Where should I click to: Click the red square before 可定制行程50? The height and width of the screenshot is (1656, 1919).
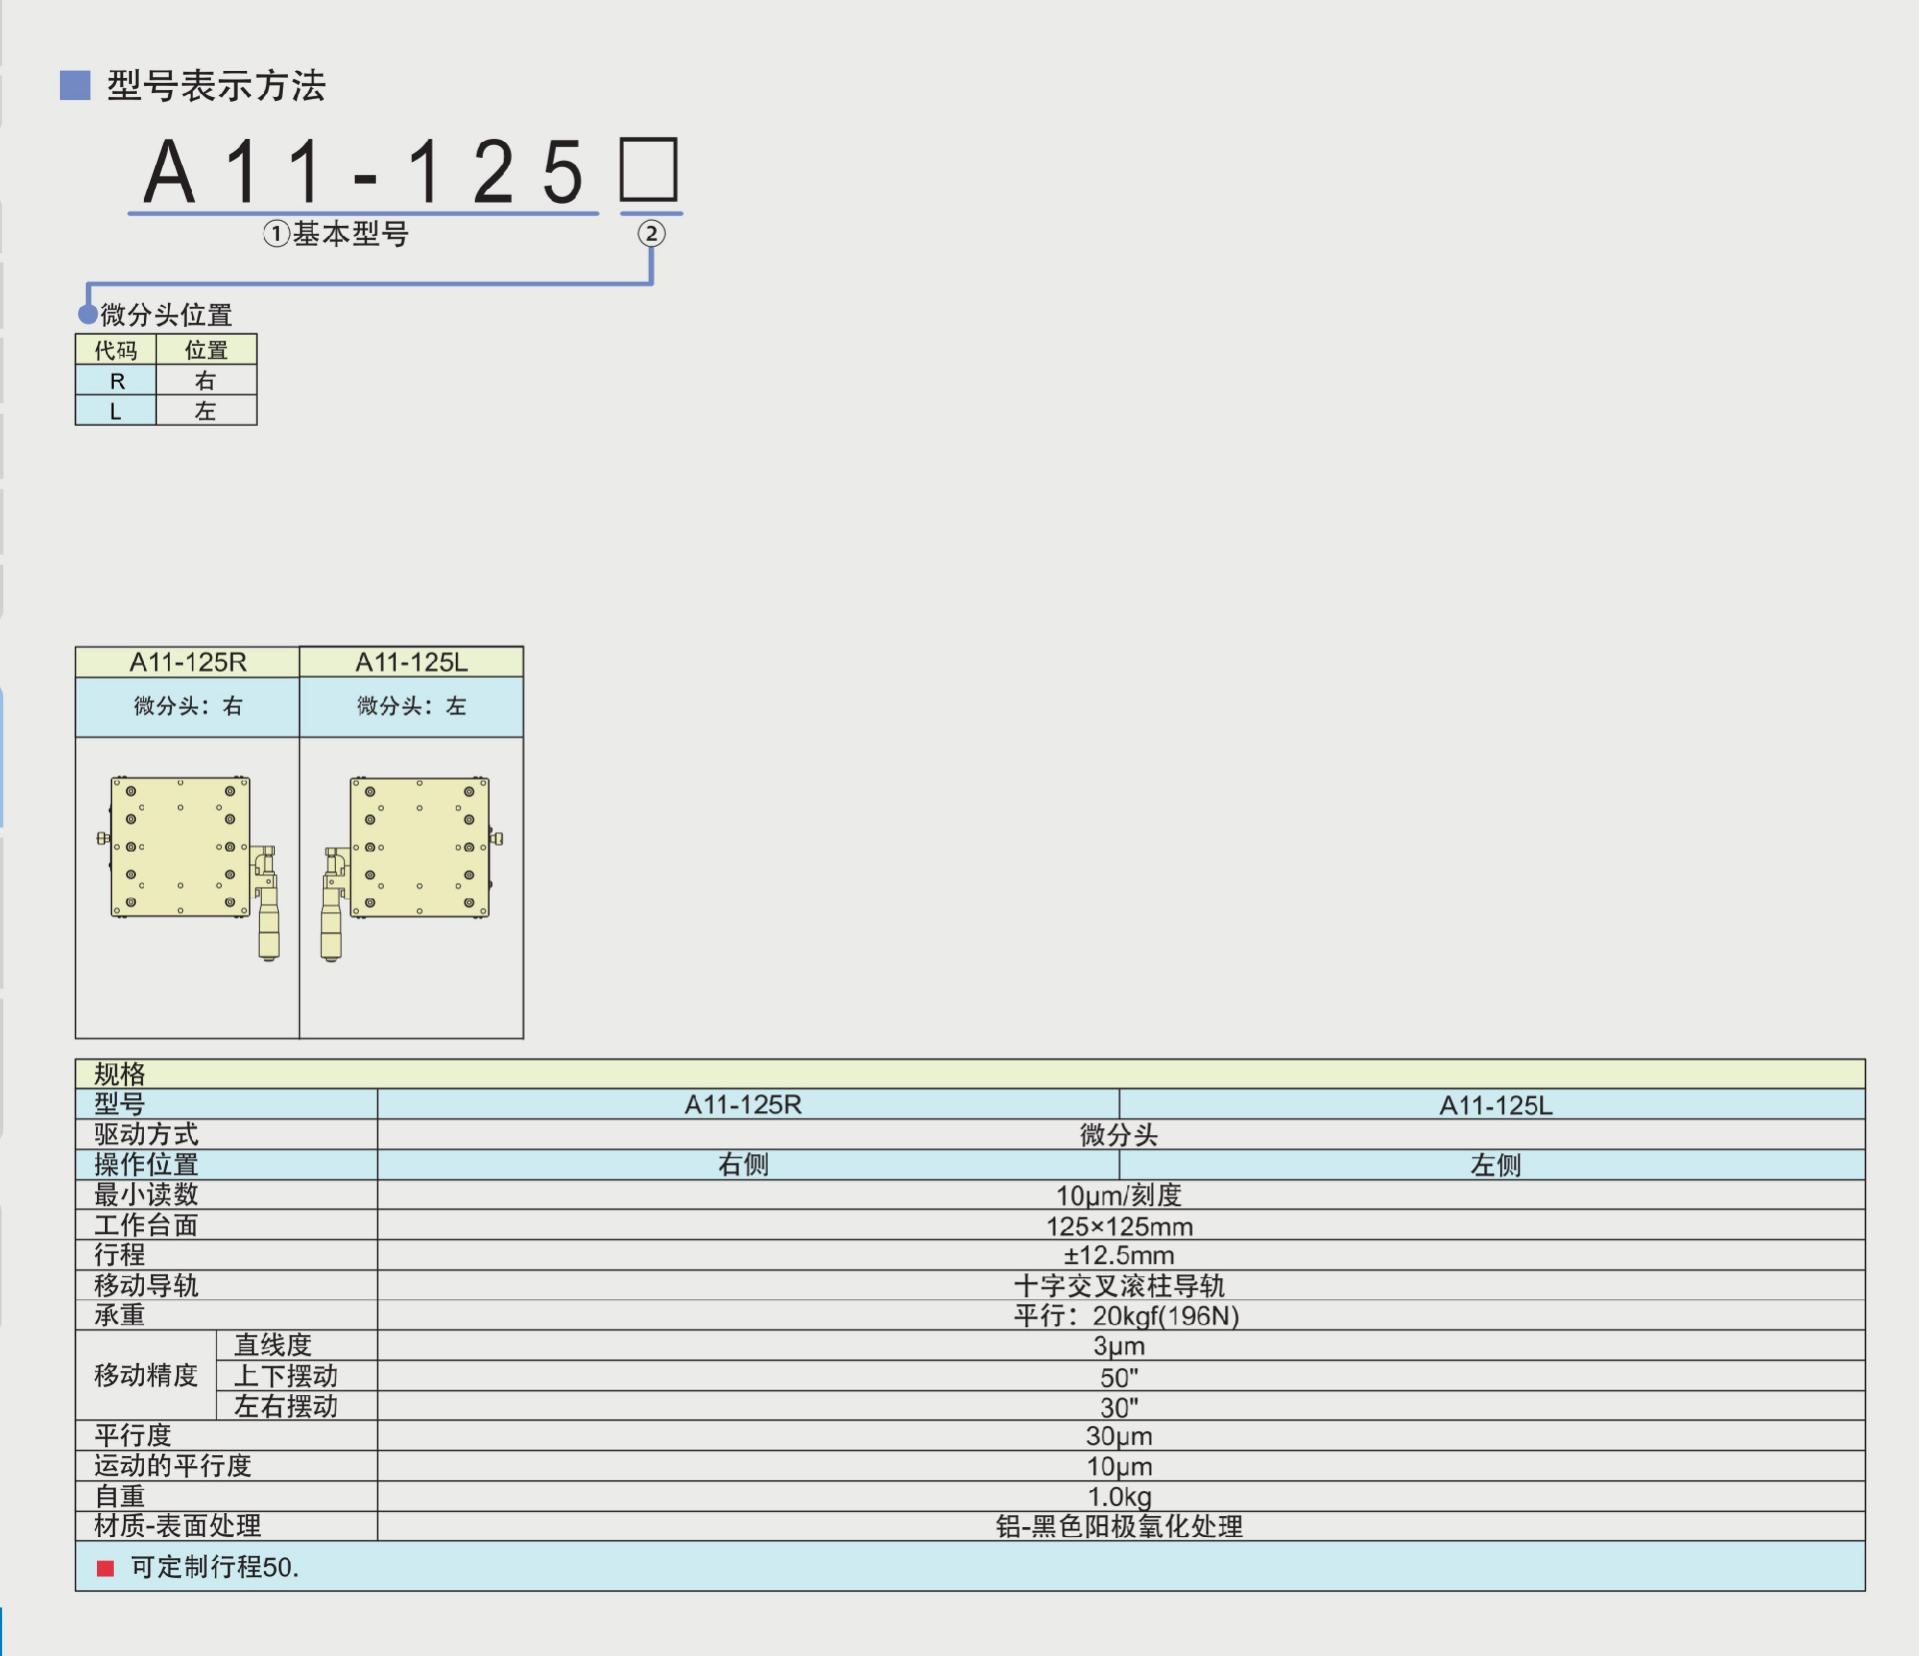click(105, 1568)
